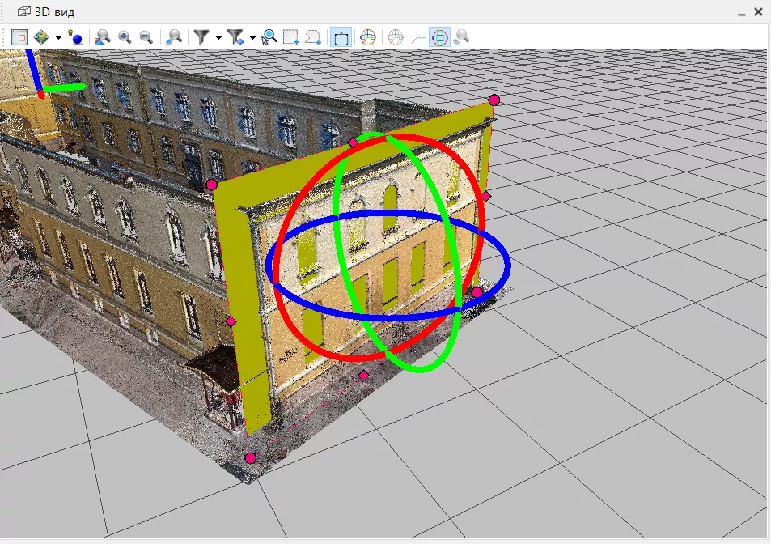Toggle the active rotation sphere manipulator

(438, 36)
